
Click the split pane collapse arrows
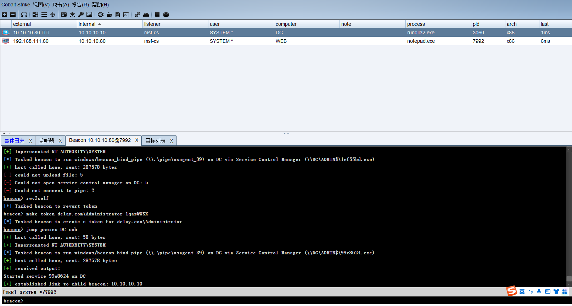7,133
